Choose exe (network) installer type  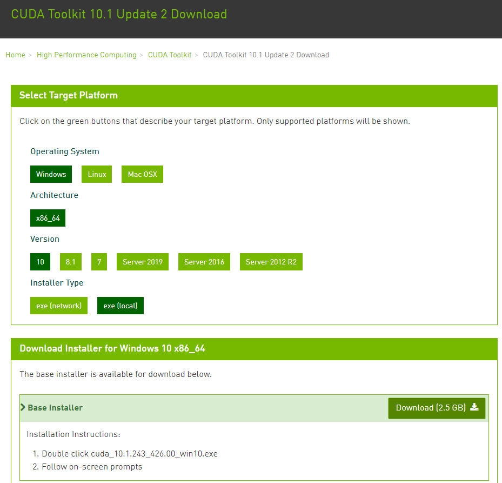[59, 306]
